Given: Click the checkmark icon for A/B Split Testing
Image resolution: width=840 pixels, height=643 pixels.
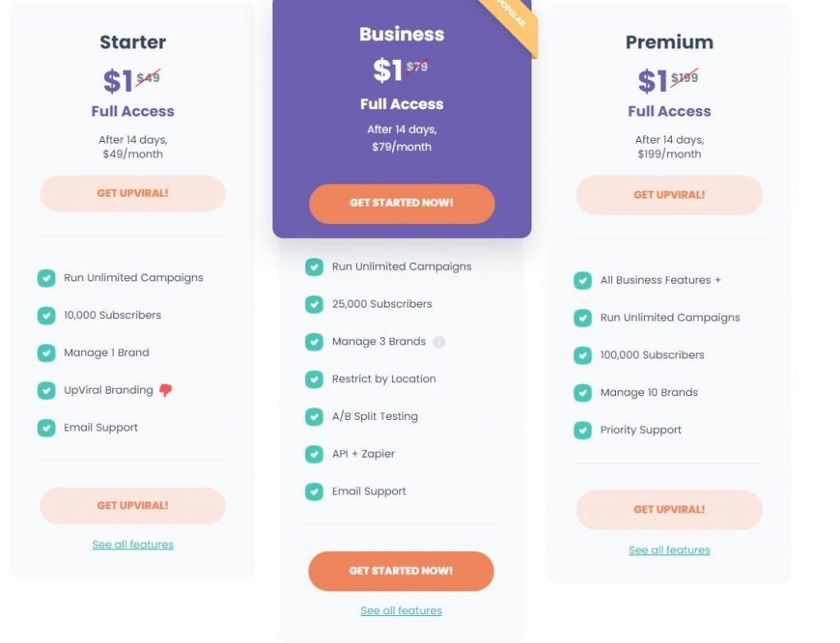Looking at the screenshot, I should [x=314, y=417].
